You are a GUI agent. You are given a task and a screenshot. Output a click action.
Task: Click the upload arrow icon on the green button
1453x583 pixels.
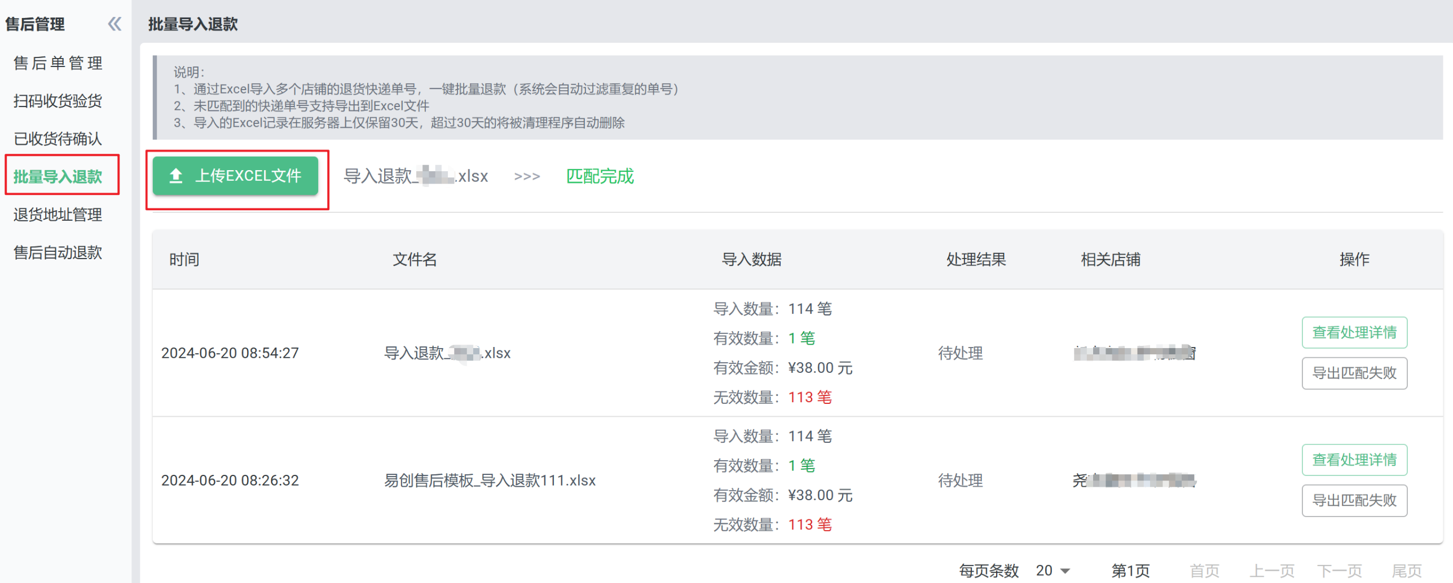coord(176,176)
